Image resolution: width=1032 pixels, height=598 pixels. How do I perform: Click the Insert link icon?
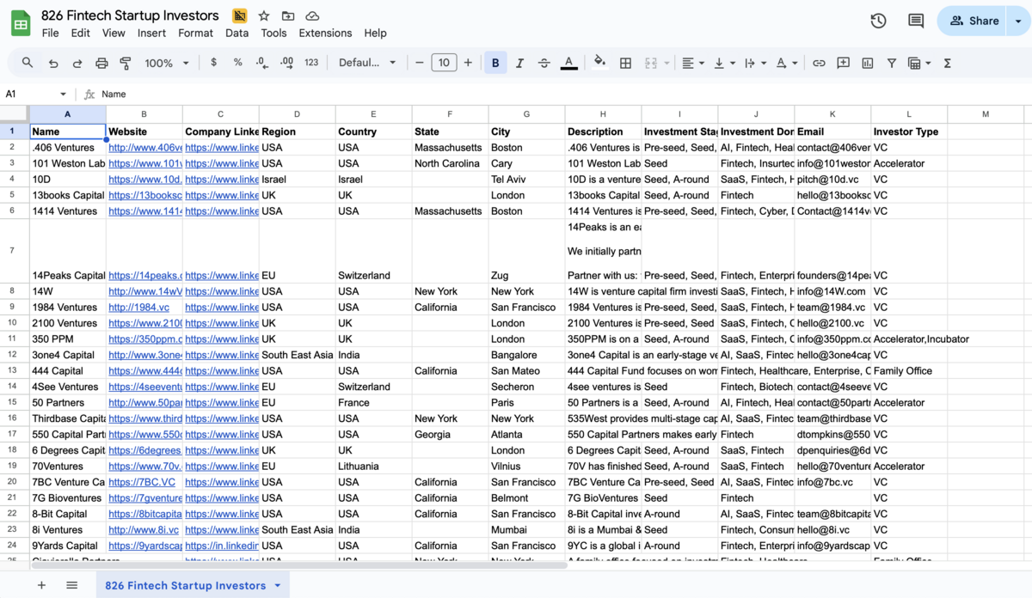[x=819, y=63]
